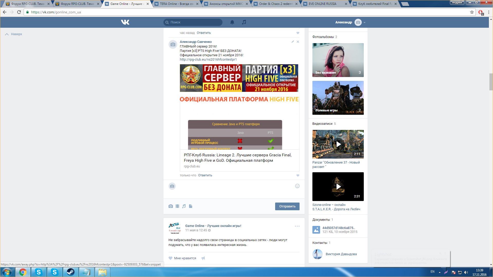
Task: Attach photo using camera icon below comment box
Action: point(171,206)
